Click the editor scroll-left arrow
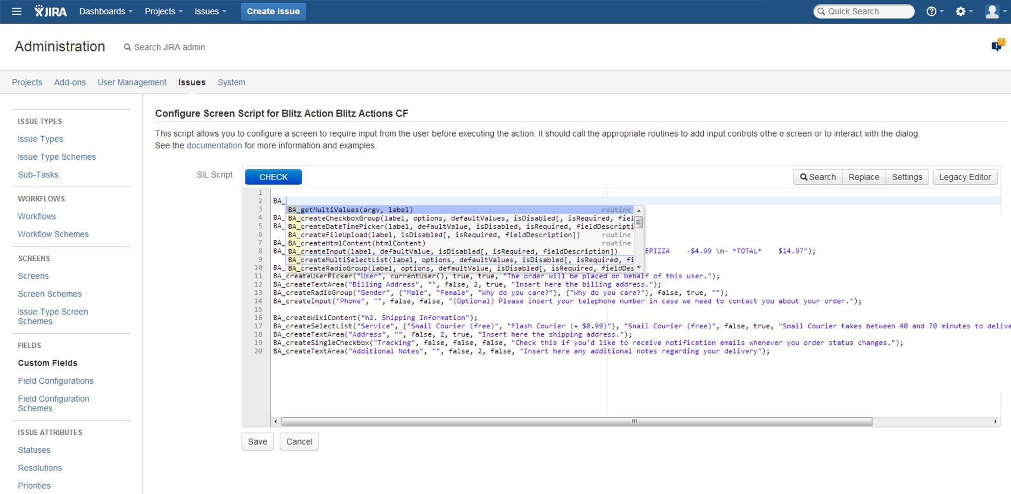The width and height of the screenshot is (1011, 494). [276, 422]
